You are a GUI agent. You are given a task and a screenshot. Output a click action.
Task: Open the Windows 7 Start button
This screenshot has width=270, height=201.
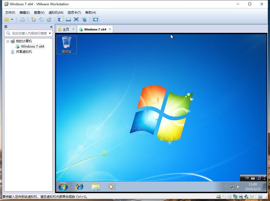pos(63,187)
